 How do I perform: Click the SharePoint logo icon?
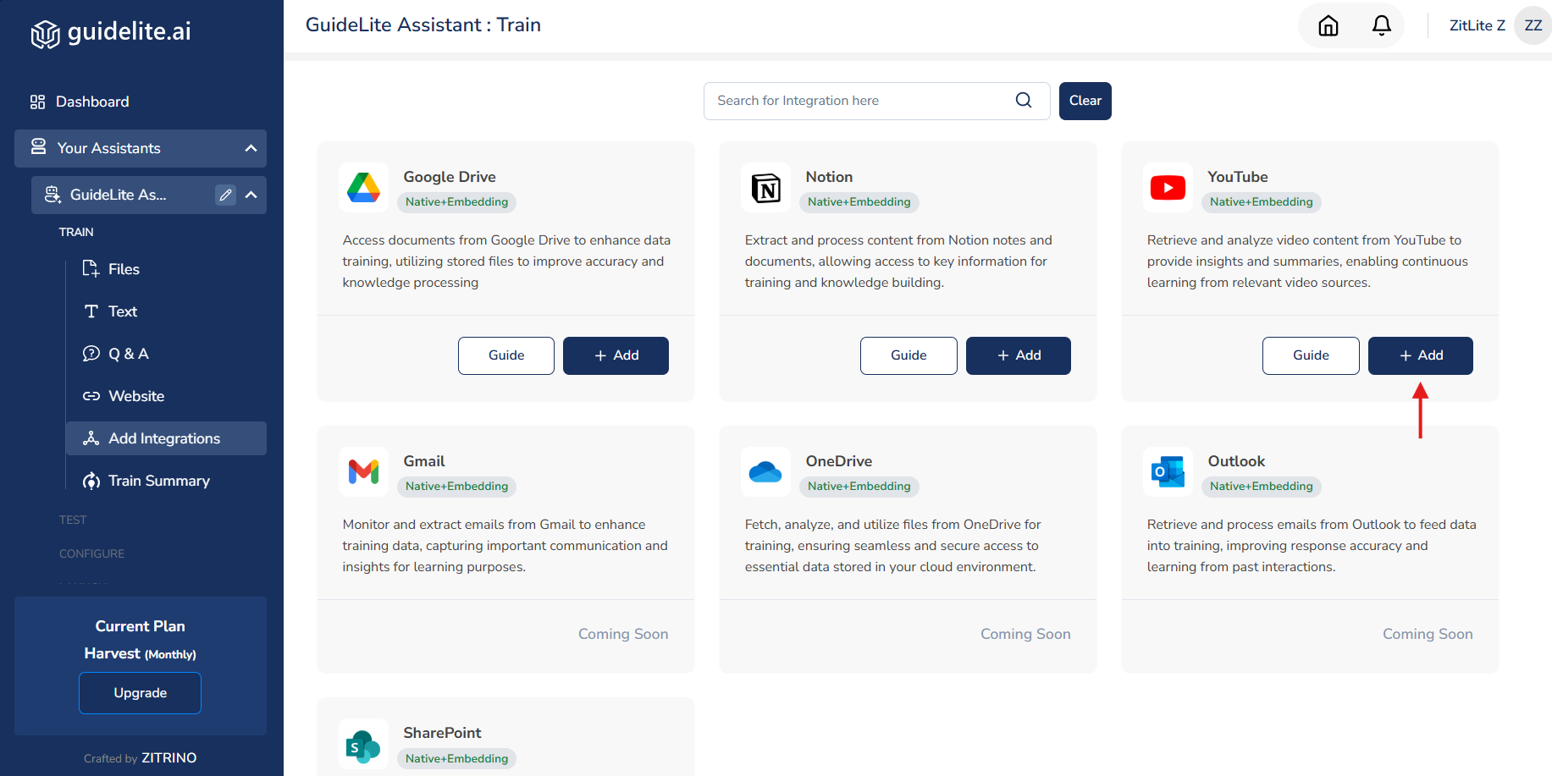363,744
